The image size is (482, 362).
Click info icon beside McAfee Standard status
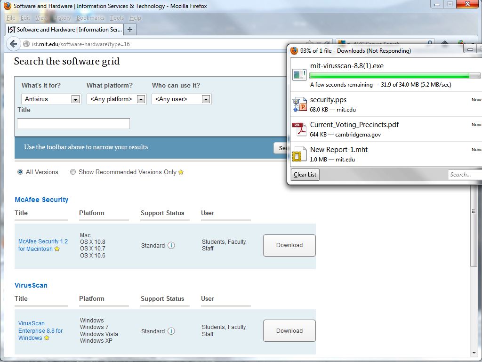171,245
